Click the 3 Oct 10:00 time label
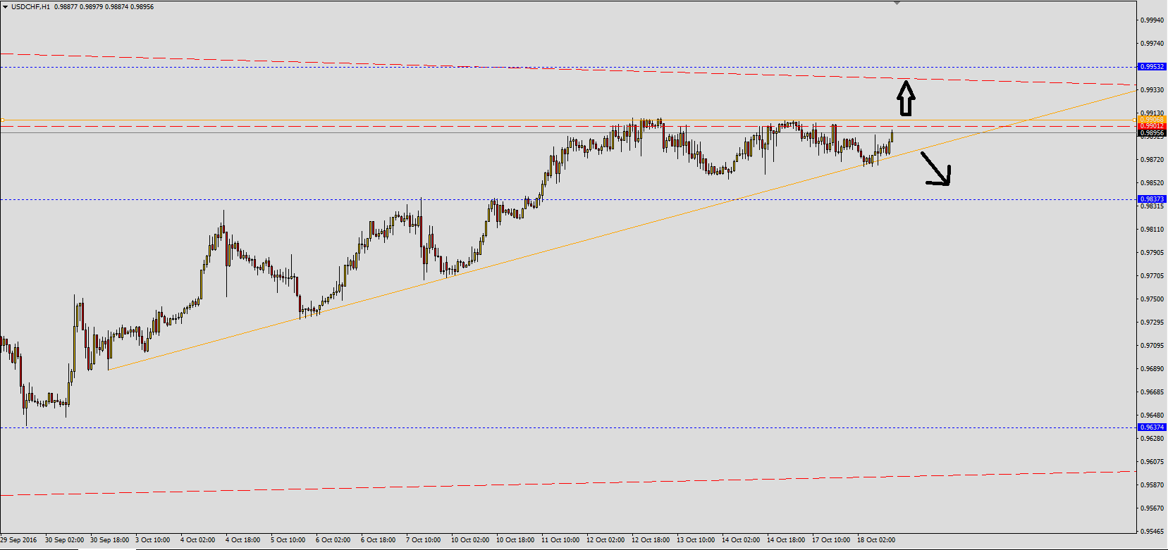1168x550 pixels. [153, 540]
